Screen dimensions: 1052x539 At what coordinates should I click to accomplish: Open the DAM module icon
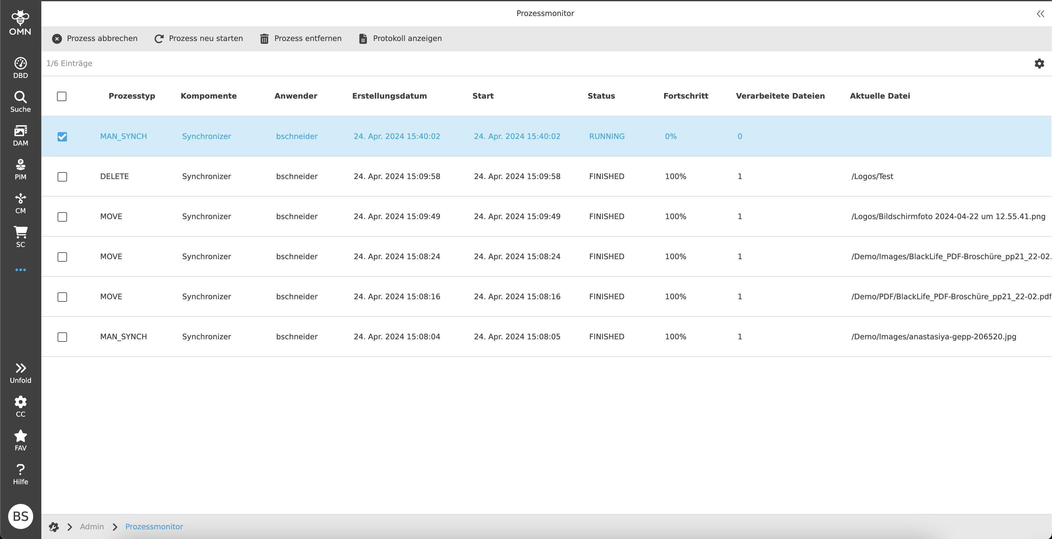point(20,135)
